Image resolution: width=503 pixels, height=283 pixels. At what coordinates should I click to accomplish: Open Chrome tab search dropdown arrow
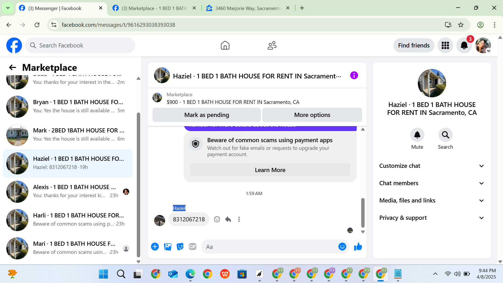coord(8,8)
